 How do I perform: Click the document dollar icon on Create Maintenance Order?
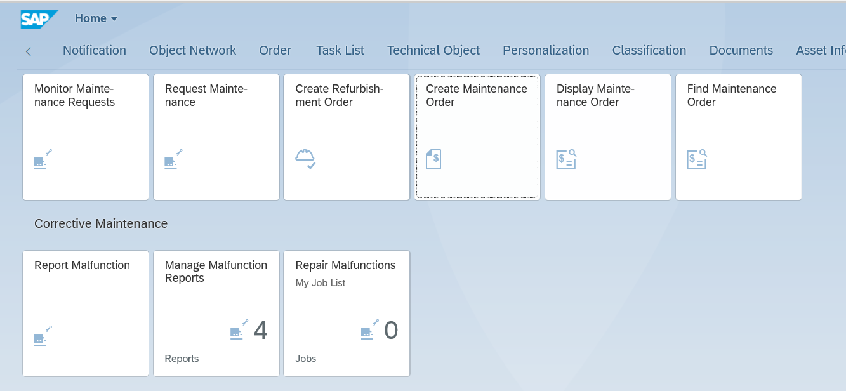(x=433, y=159)
